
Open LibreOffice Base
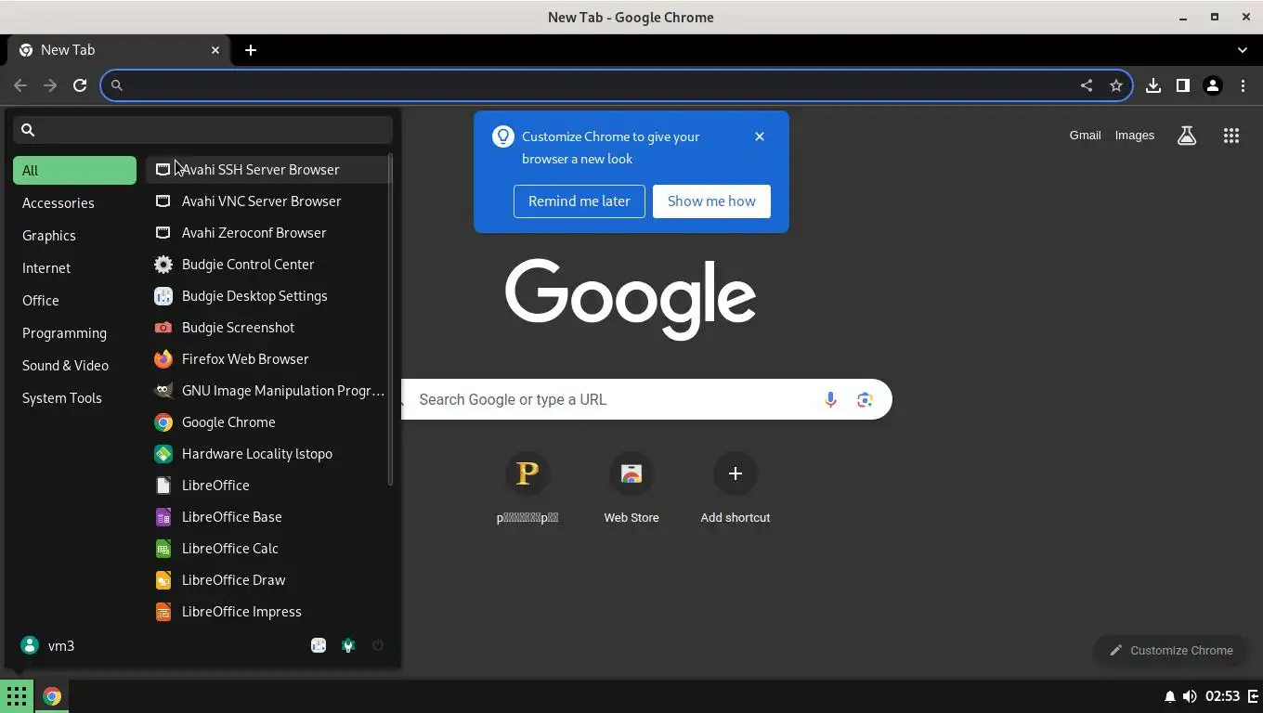pos(267,516)
